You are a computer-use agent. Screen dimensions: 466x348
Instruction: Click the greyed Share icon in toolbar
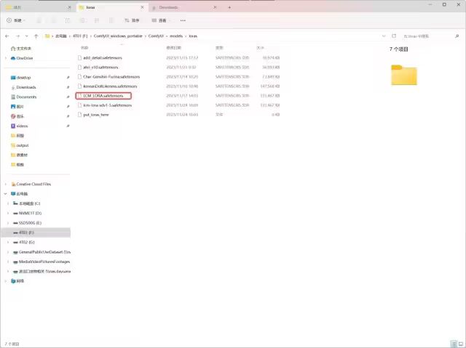(x=97, y=20)
